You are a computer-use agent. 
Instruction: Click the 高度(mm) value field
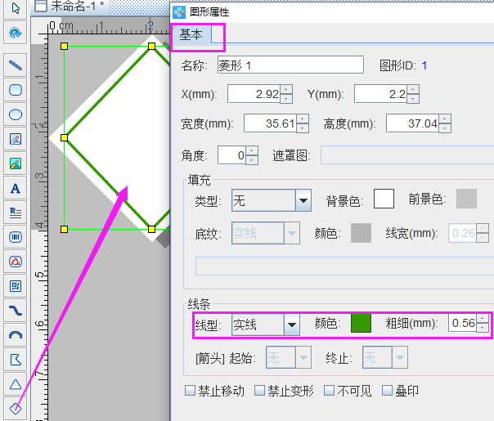pyautogui.click(x=413, y=123)
